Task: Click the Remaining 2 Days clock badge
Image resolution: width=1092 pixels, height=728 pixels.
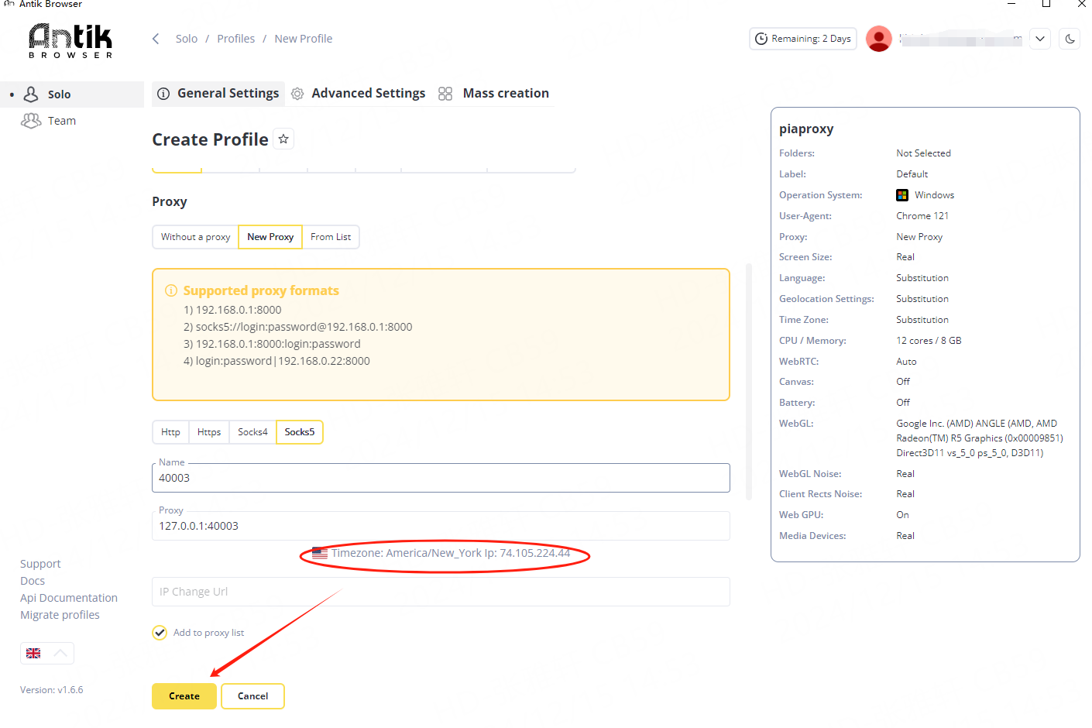Action: click(803, 39)
